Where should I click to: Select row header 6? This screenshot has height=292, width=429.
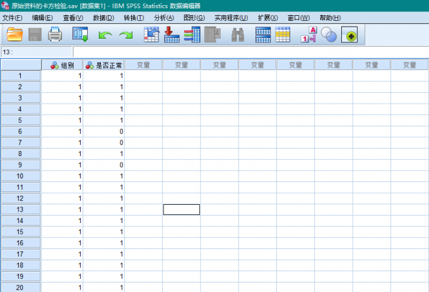(x=21, y=131)
